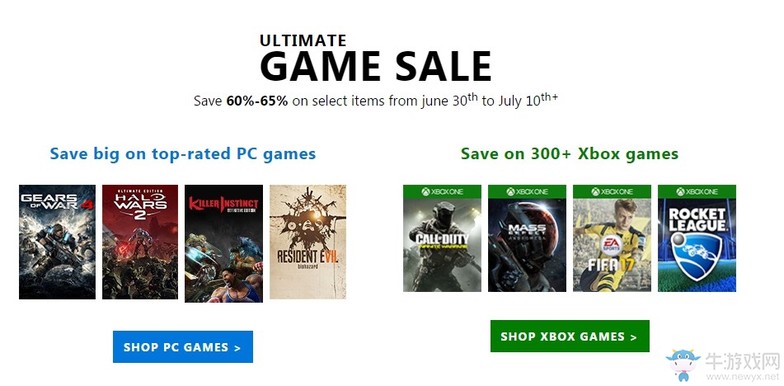Open the Gears of War 4 cover
Viewport: 784px width, 386px height.
pyautogui.click(x=57, y=242)
